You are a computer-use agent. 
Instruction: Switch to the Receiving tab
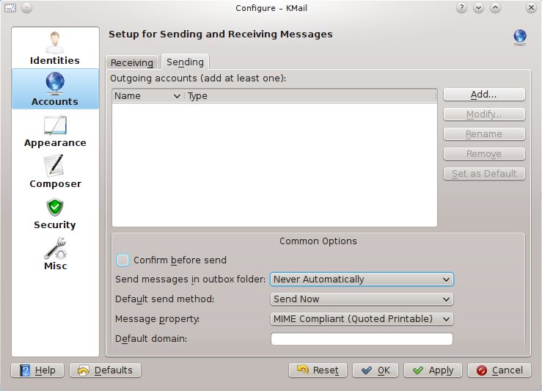click(132, 63)
